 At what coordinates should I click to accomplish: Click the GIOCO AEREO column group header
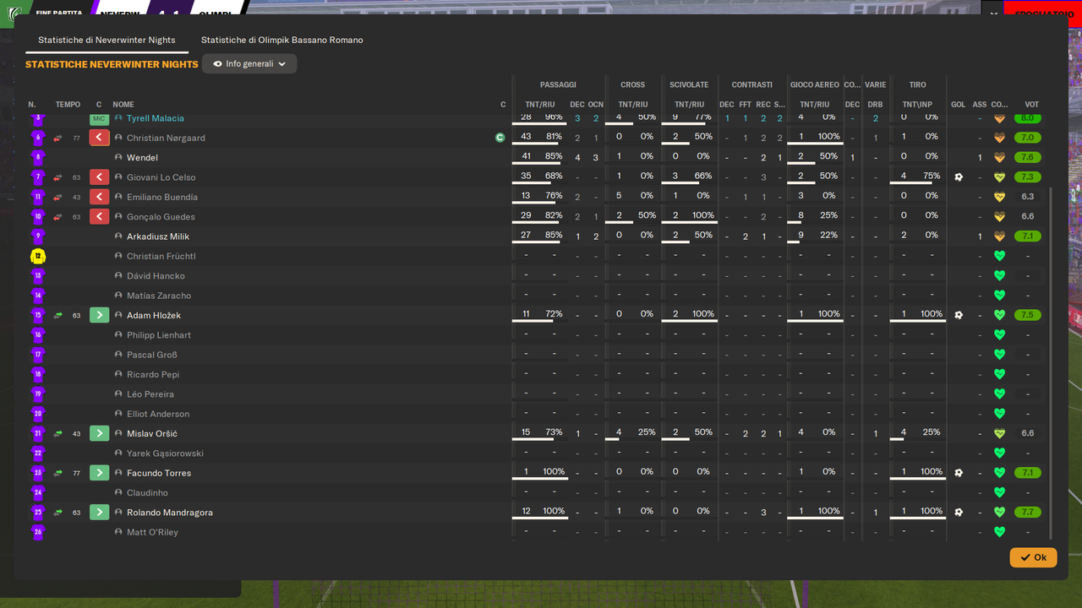(x=814, y=84)
